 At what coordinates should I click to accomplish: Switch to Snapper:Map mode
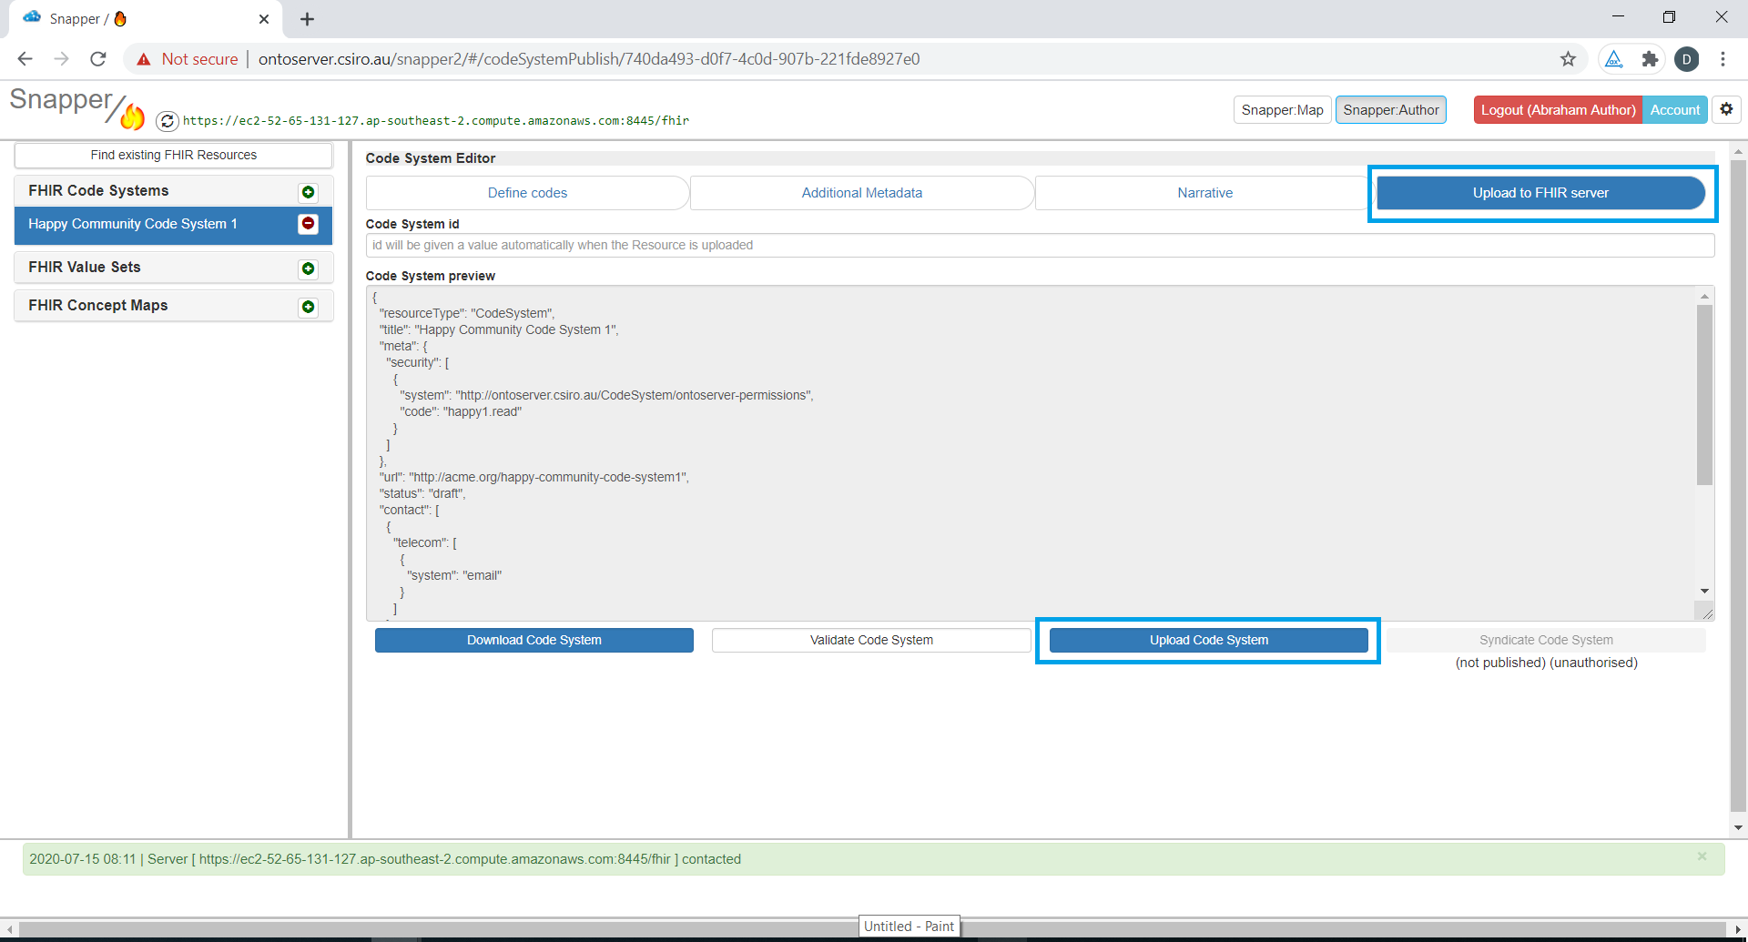click(x=1282, y=110)
